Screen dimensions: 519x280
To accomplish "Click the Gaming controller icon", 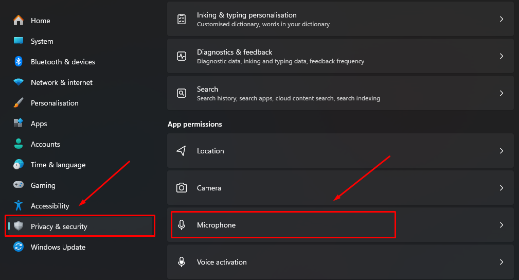I will [19, 185].
